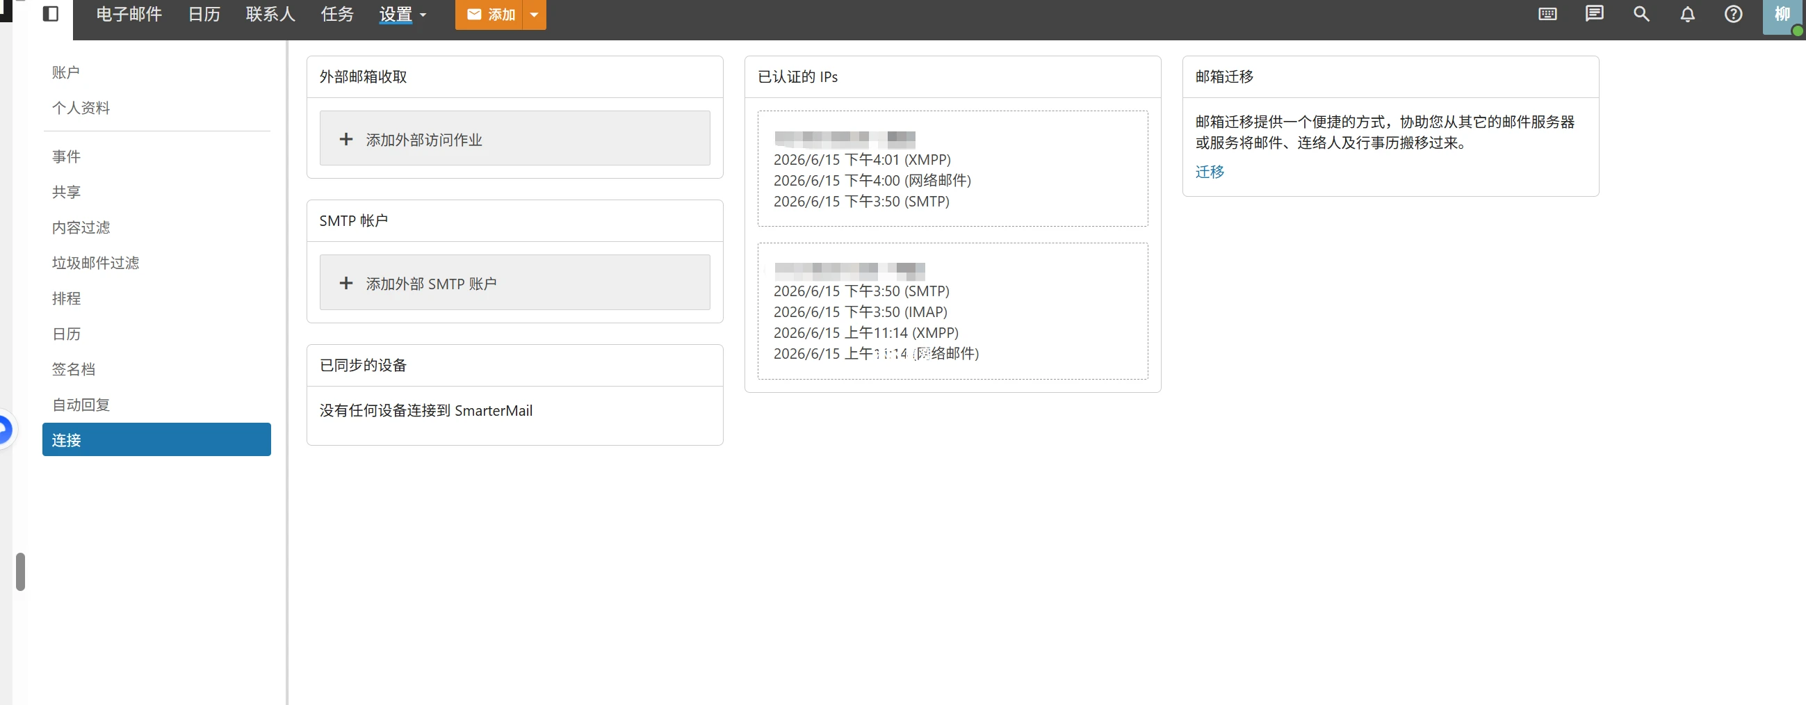Click entry 2026/6/15 下午4:01 (XMPP)
Viewport: 1806px width, 705px height.
point(861,159)
